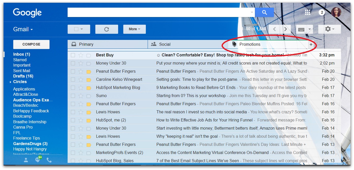Select MarketingProfs Events (2) email checkbox

(x=73, y=153)
